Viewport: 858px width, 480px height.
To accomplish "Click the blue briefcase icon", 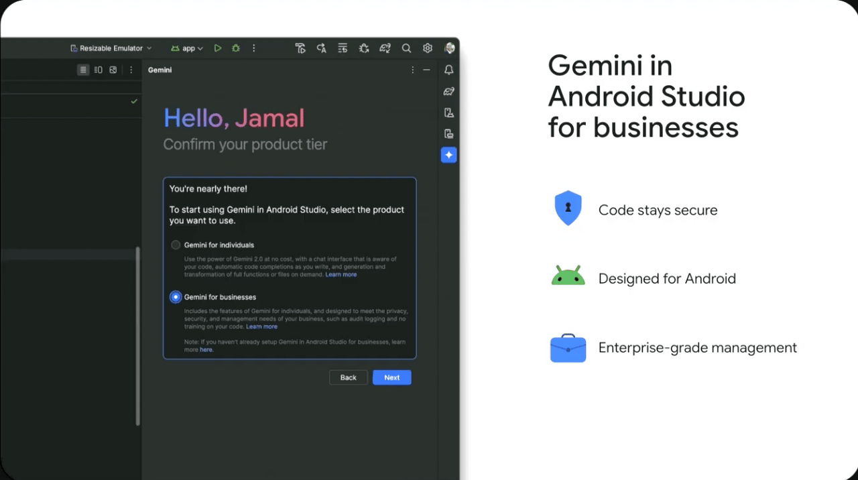I will tap(568, 348).
